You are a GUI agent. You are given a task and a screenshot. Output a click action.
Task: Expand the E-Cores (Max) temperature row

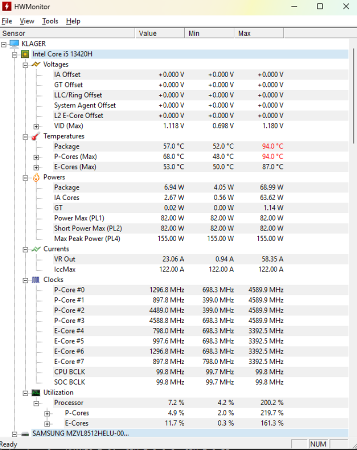click(36, 167)
